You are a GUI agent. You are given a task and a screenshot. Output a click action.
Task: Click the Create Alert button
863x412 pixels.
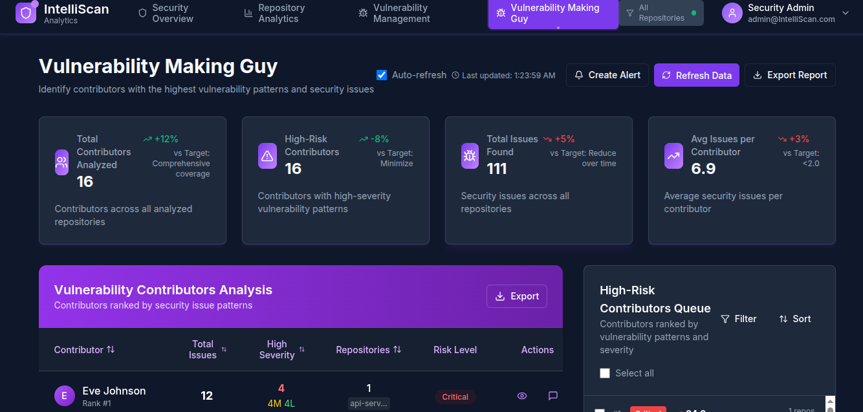tap(607, 75)
